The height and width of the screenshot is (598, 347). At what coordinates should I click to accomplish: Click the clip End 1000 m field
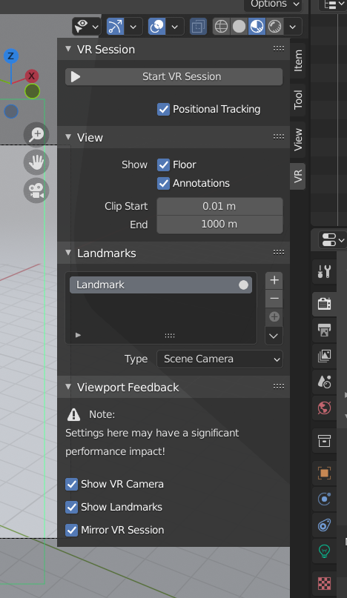pyautogui.click(x=220, y=225)
